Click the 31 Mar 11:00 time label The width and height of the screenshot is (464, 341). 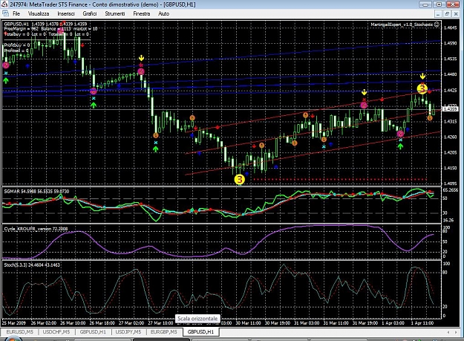[x=336, y=322]
